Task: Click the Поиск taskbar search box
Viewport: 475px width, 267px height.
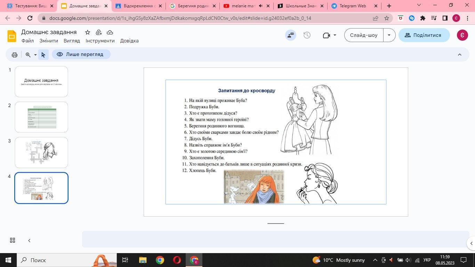Action: tap(66, 260)
